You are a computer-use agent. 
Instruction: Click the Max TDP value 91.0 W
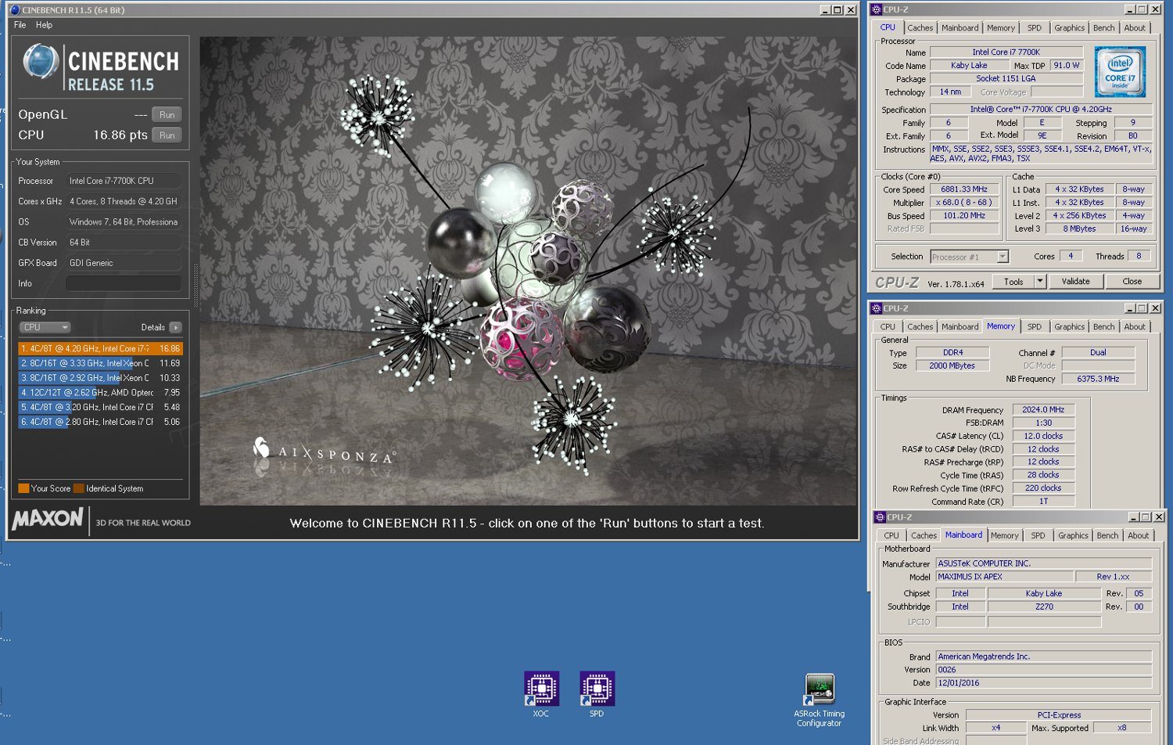[1066, 66]
